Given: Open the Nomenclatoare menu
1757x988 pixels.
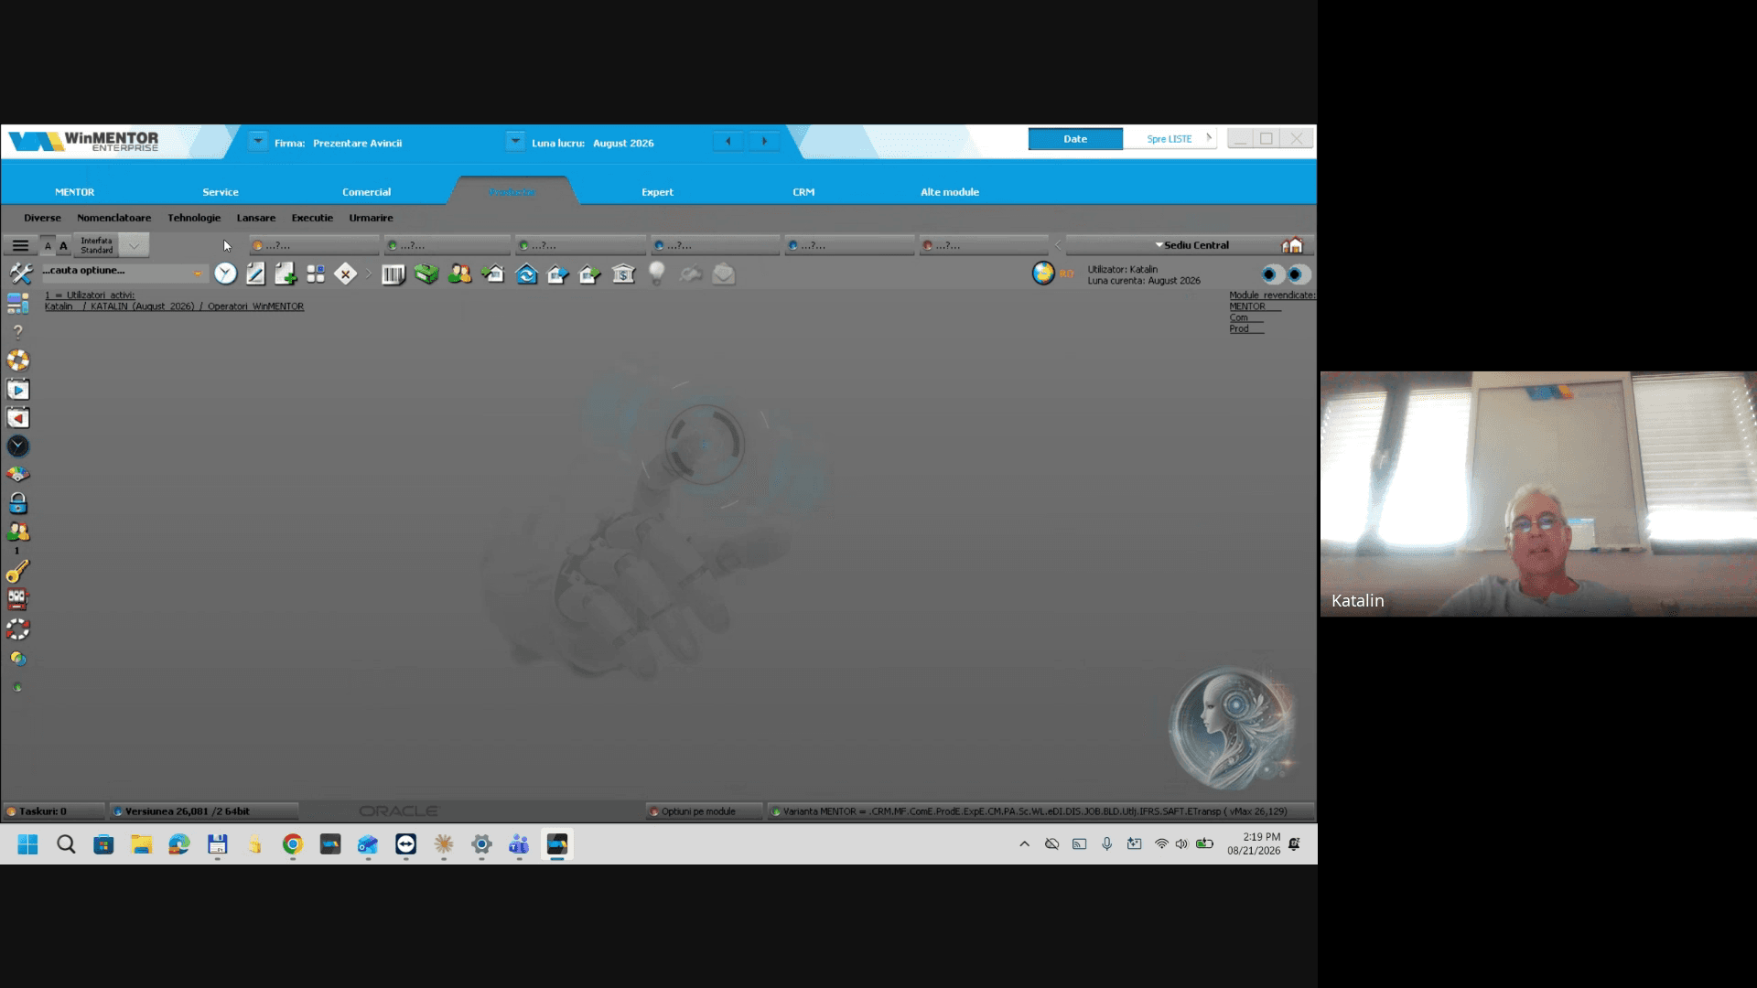Looking at the screenshot, I should point(114,218).
